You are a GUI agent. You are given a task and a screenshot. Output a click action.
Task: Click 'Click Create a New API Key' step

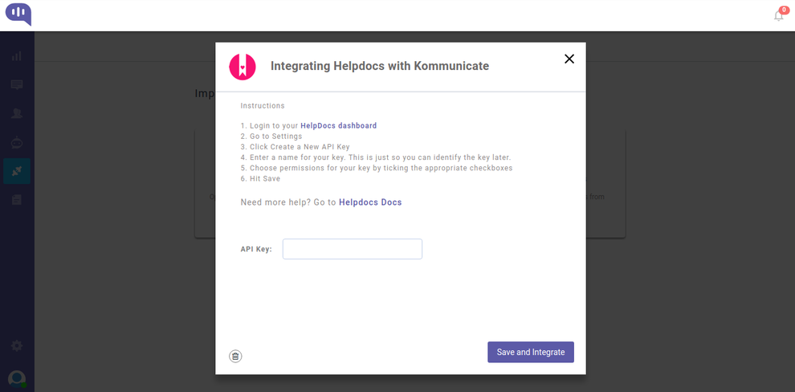(295, 146)
